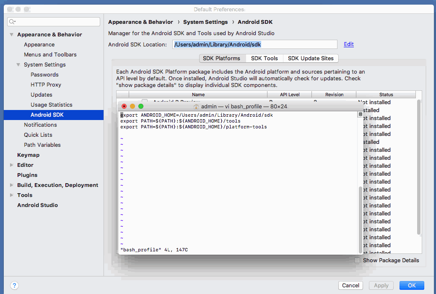Click the PATH line ending with /tools

click(180, 121)
